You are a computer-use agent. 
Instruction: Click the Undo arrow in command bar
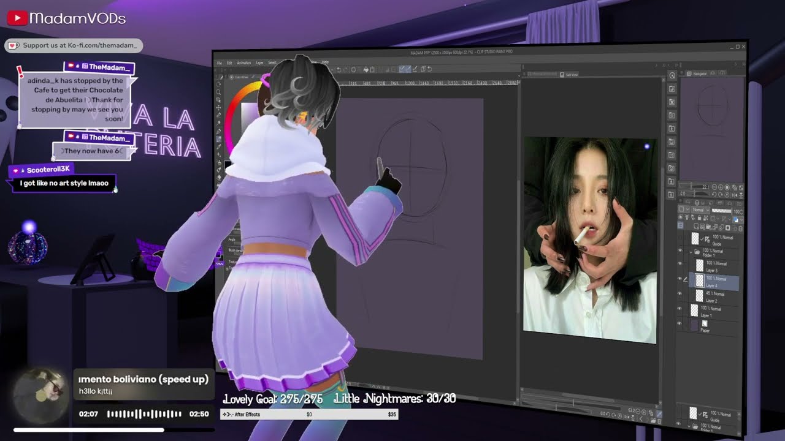[x=339, y=70]
